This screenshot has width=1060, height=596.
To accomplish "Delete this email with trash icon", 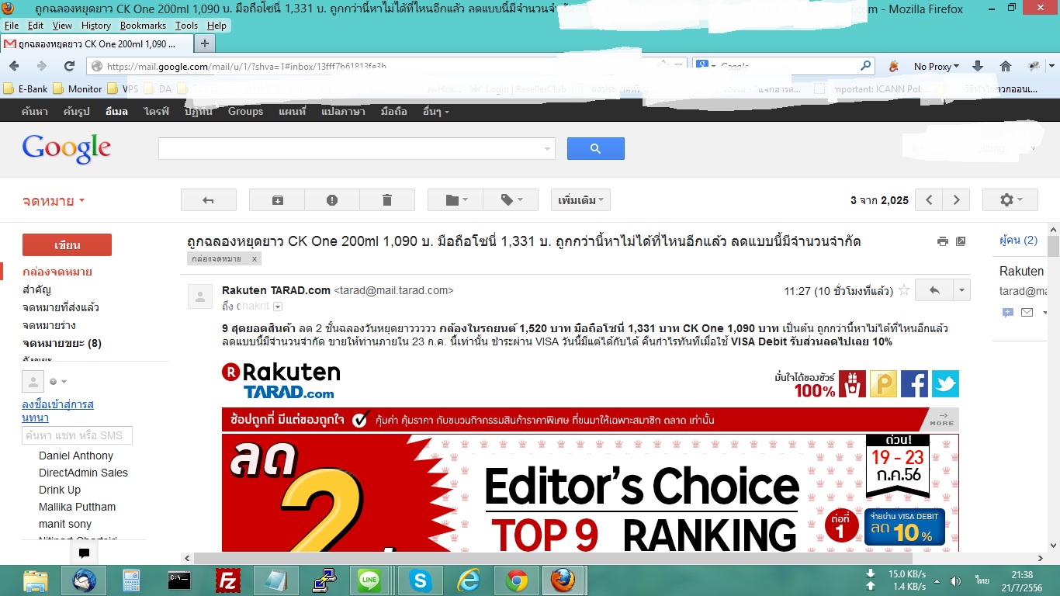I will (x=387, y=200).
